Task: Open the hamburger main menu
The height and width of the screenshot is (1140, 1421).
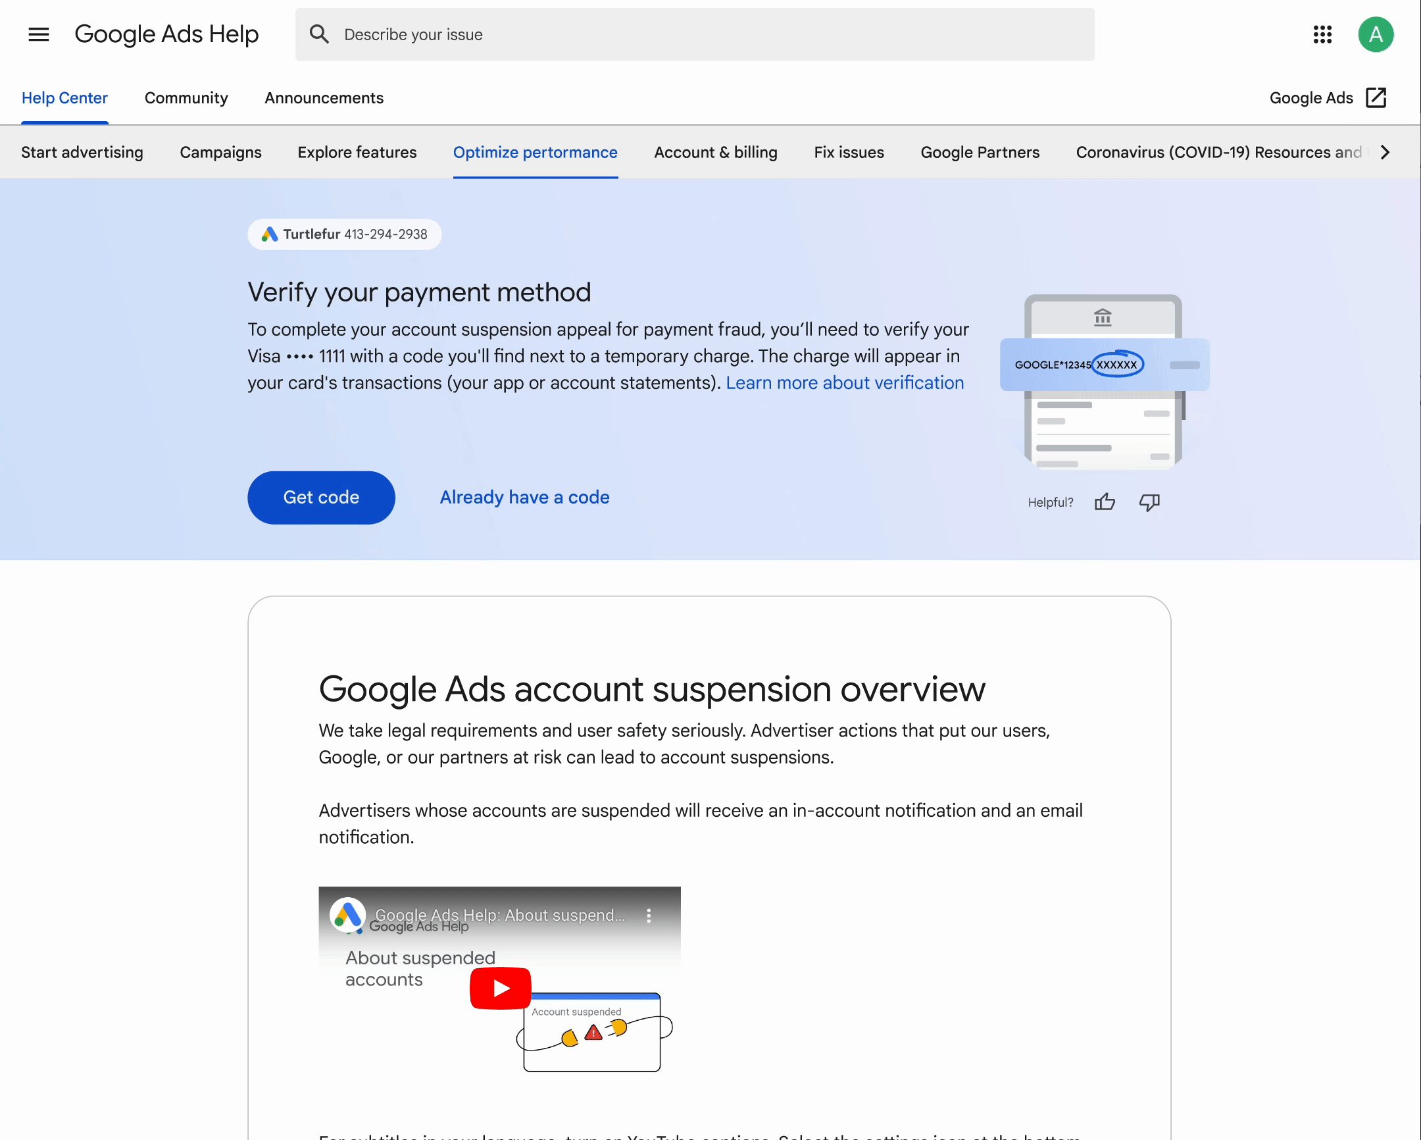Action: [x=39, y=34]
